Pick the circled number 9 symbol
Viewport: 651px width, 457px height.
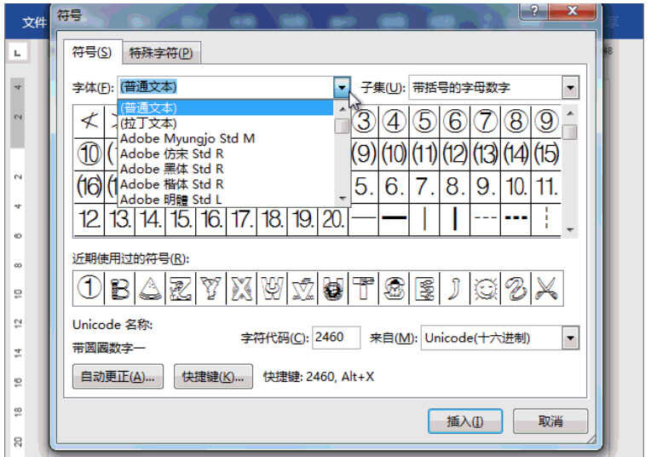[x=546, y=121]
